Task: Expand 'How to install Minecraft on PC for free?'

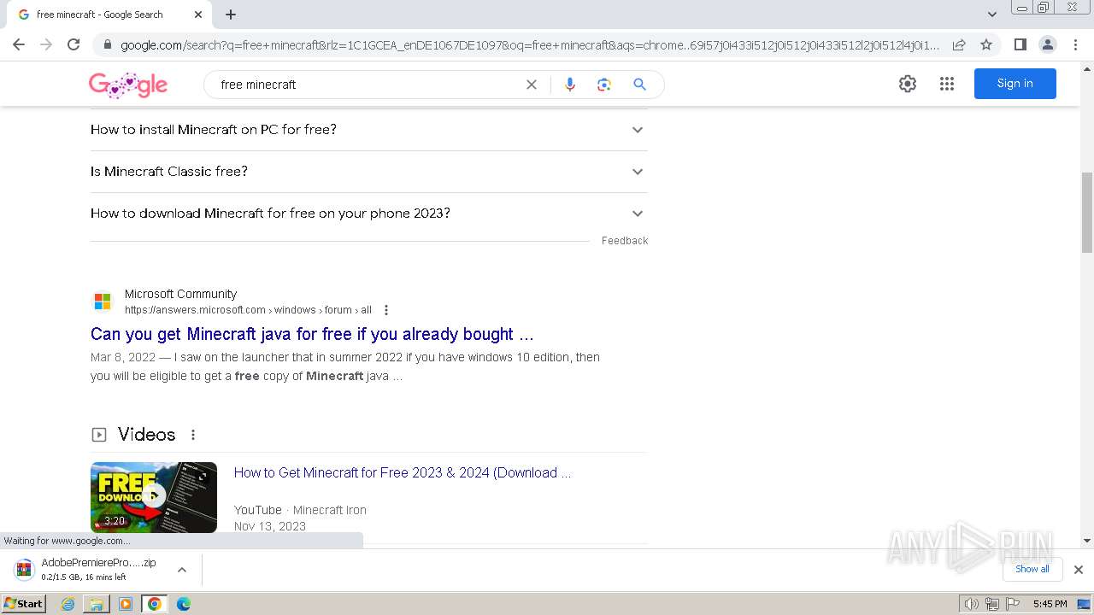Action: coord(369,130)
